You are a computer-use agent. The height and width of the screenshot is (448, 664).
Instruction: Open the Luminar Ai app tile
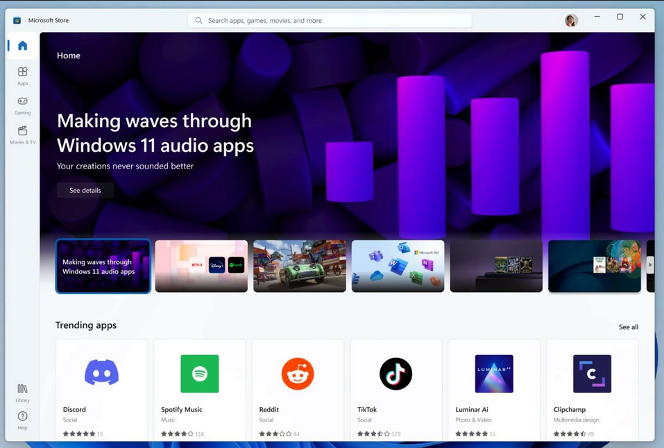pyautogui.click(x=494, y=374)
